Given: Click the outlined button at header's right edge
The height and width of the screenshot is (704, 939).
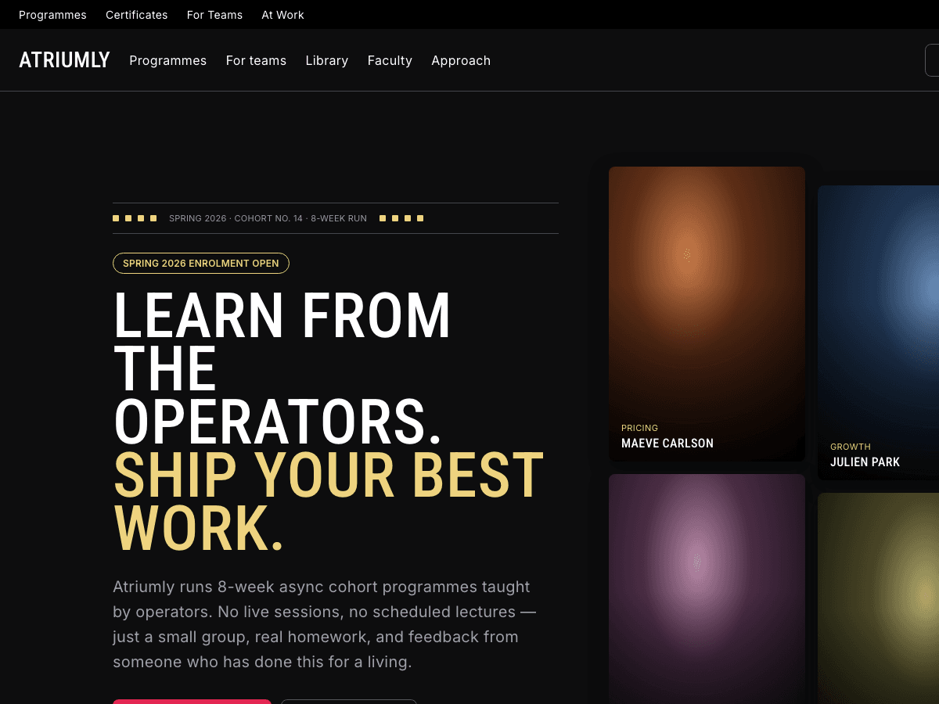Looking at the screenshot, I should [x=932, y=60].
